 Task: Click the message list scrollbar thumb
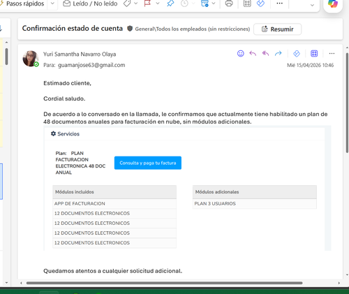click(6, 57)
